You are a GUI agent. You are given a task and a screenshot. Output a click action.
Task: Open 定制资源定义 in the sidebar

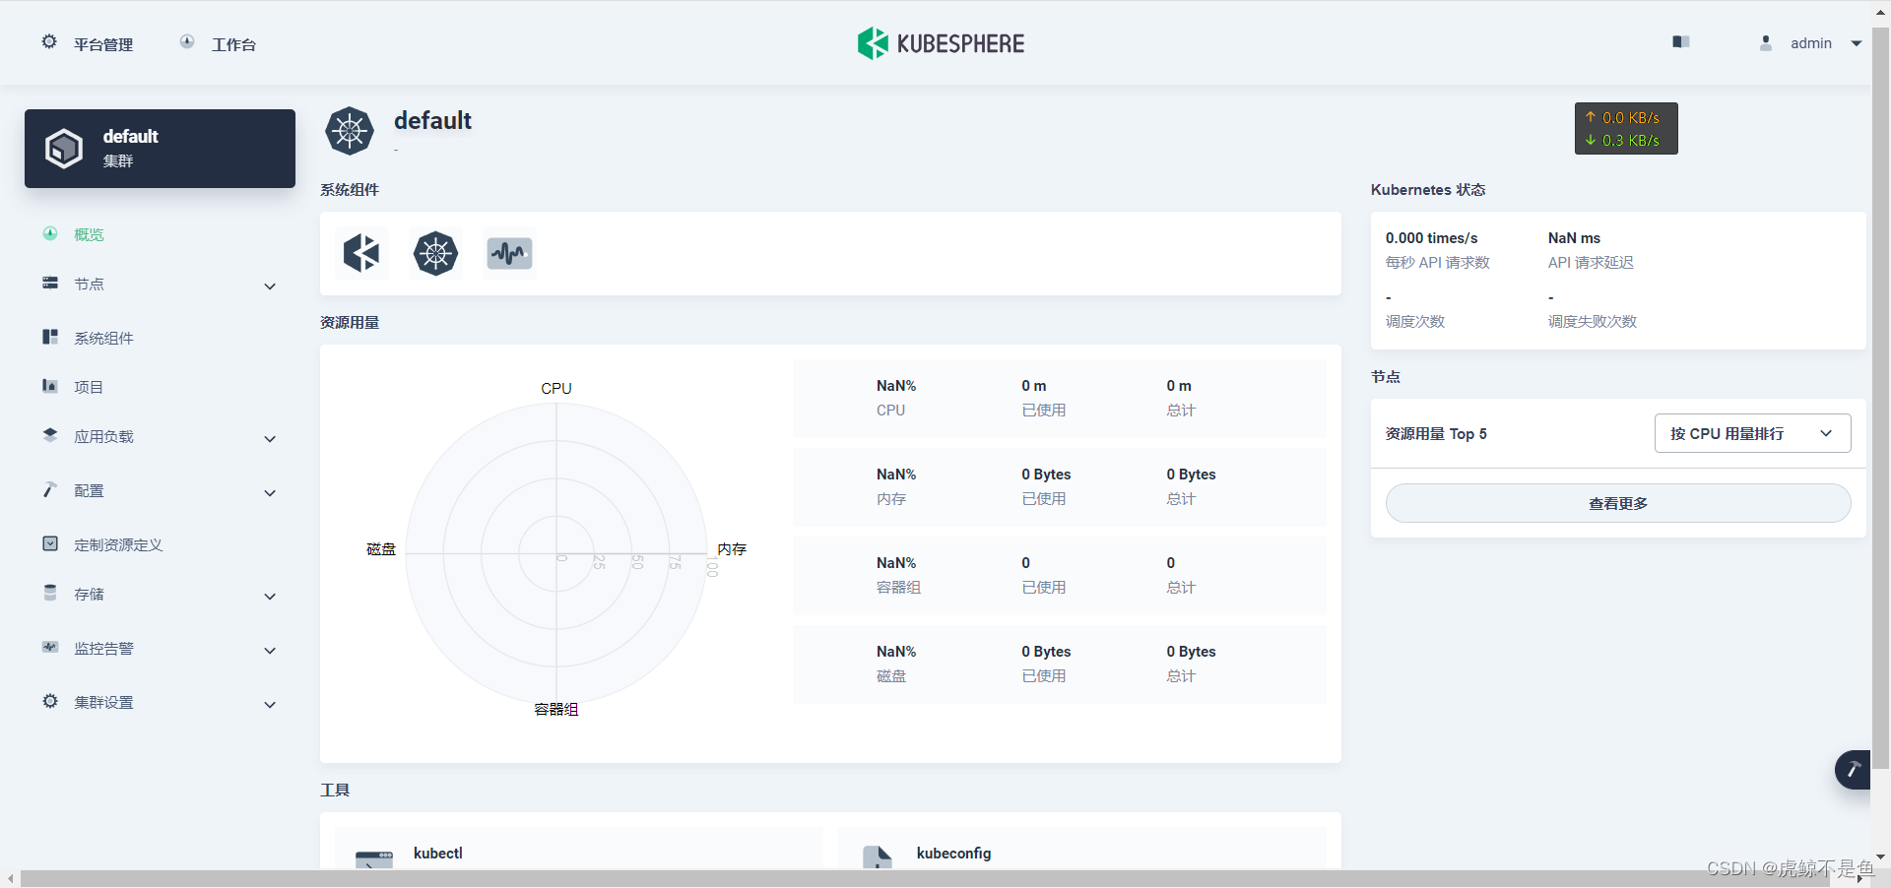coord(118,544)
